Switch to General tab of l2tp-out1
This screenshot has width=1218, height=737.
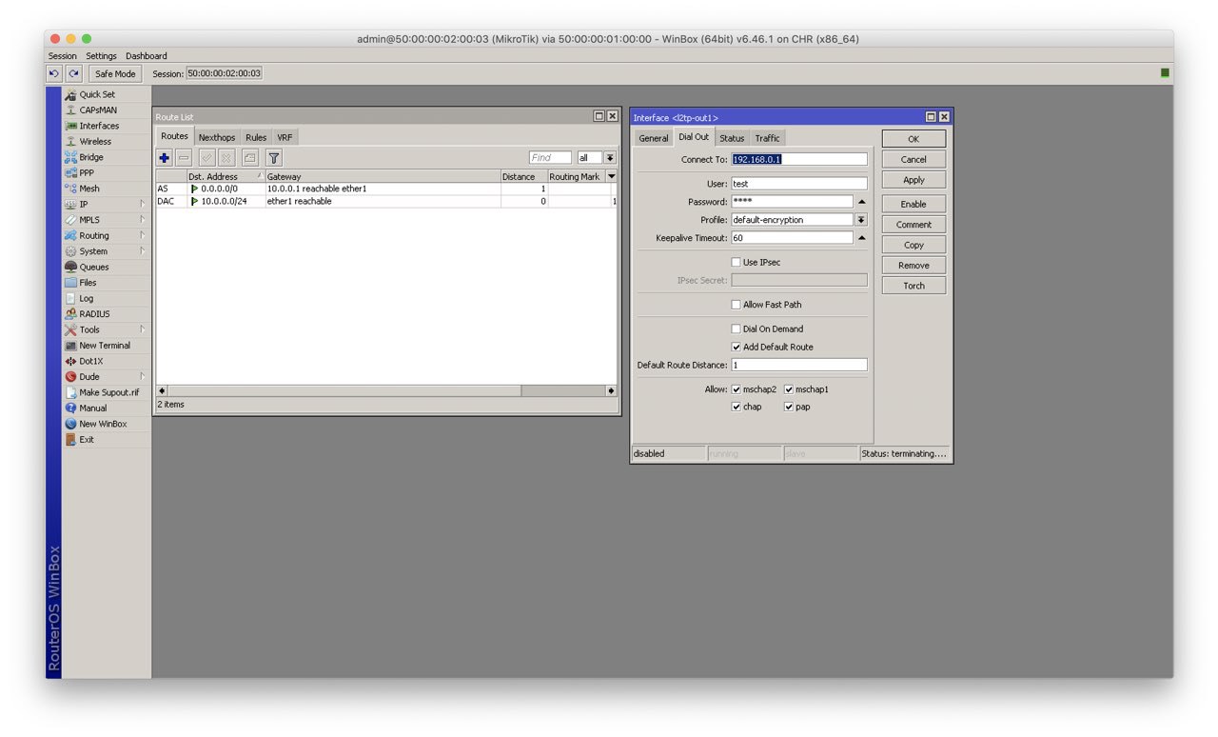(654, 139)
